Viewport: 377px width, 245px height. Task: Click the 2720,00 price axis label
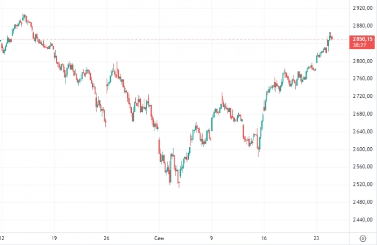tap(363, 96)
